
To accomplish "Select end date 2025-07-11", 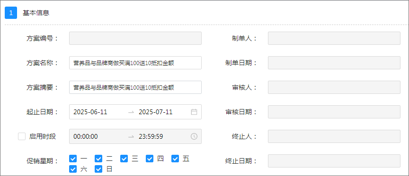I will [x=155, y=112].
